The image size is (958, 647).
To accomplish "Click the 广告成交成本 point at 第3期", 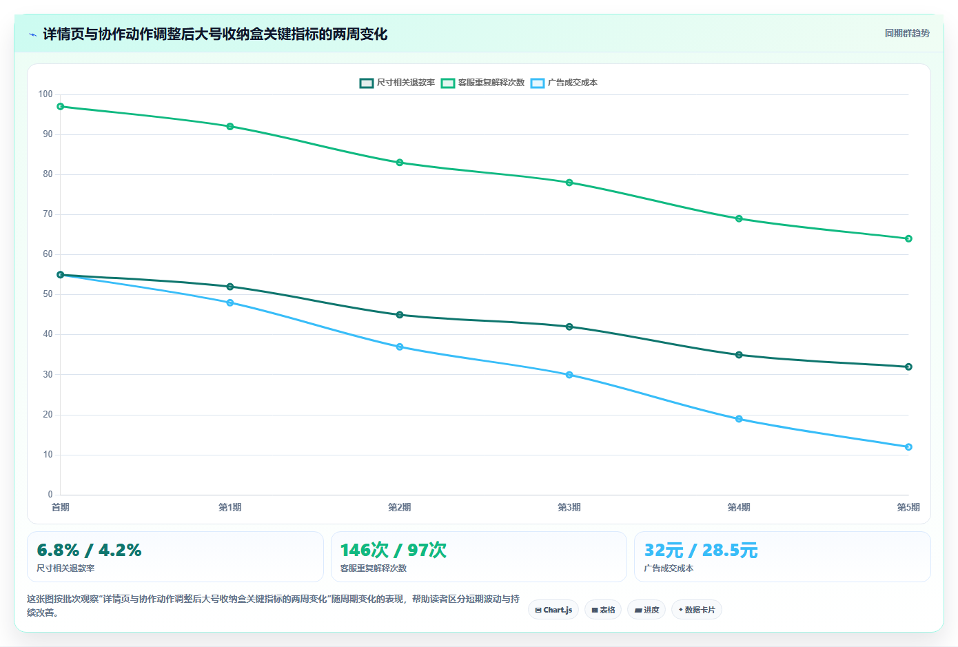I will [x=569, y=375].
